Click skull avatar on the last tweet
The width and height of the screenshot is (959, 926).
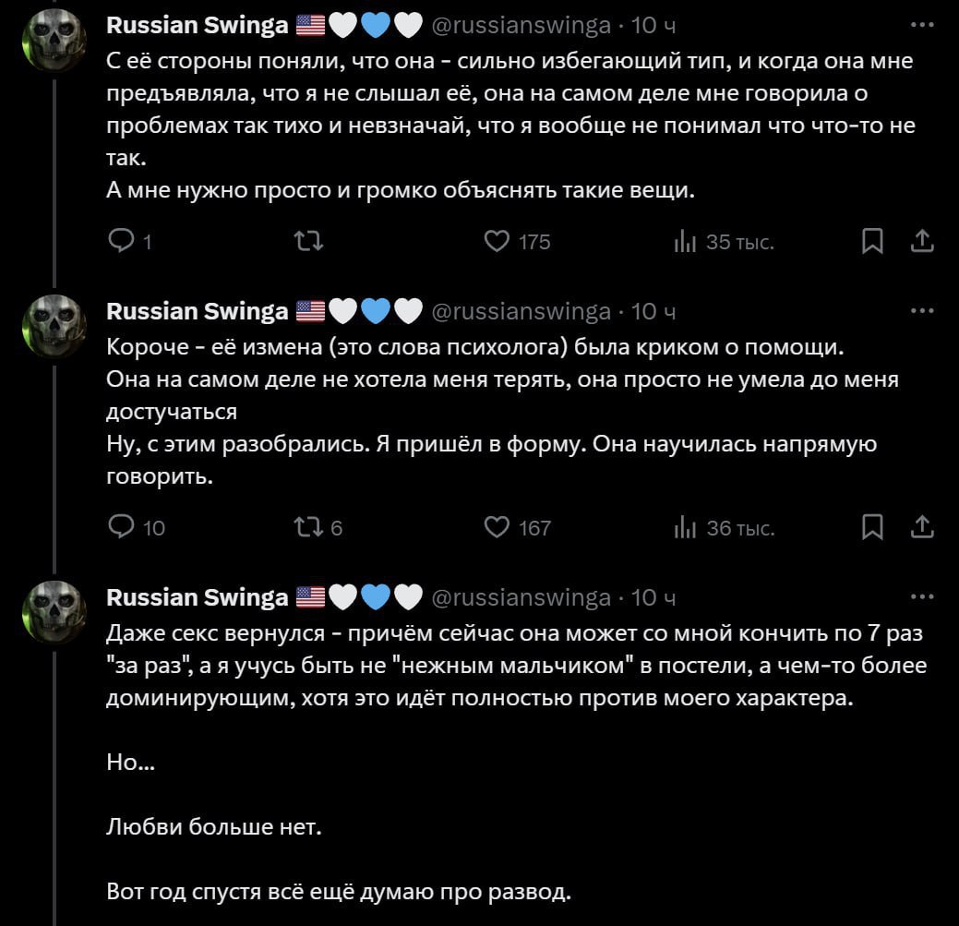click(x=54, y=614)
